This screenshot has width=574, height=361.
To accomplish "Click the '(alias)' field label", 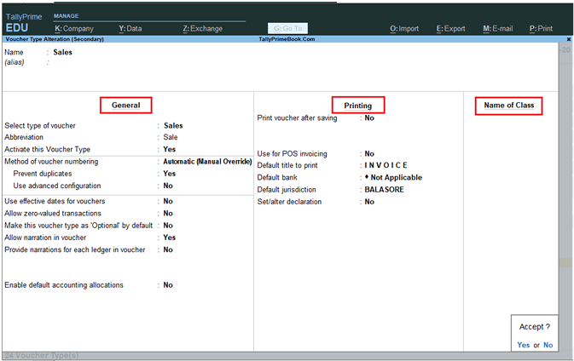I will coord(14,62).
